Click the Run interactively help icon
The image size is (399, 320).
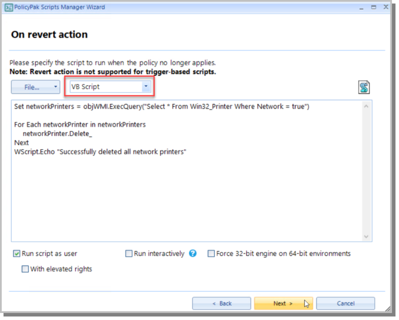tap(193, 254)
